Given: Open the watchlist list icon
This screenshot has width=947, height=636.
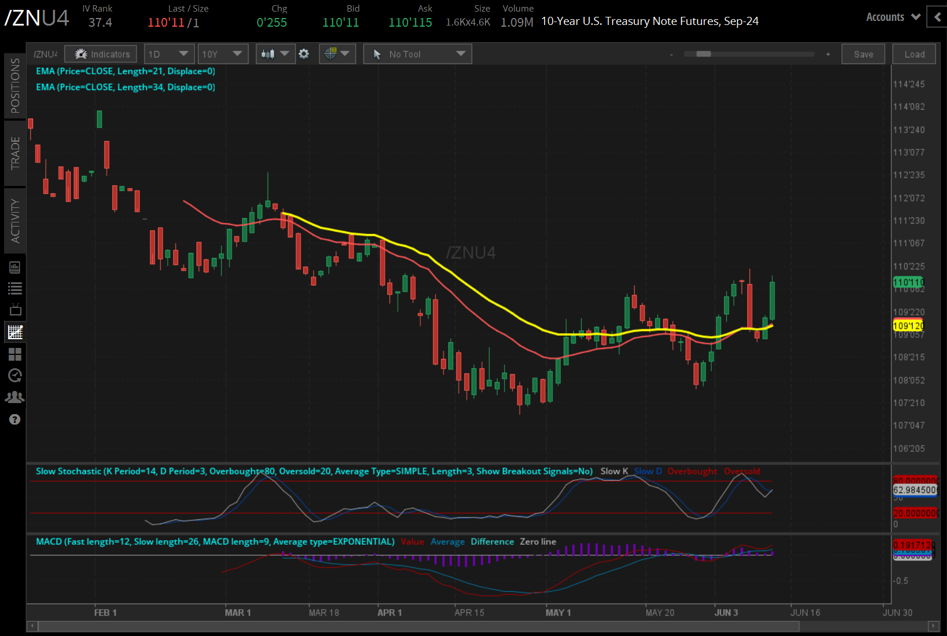Looking at the screenshot, I should [15, 289].
